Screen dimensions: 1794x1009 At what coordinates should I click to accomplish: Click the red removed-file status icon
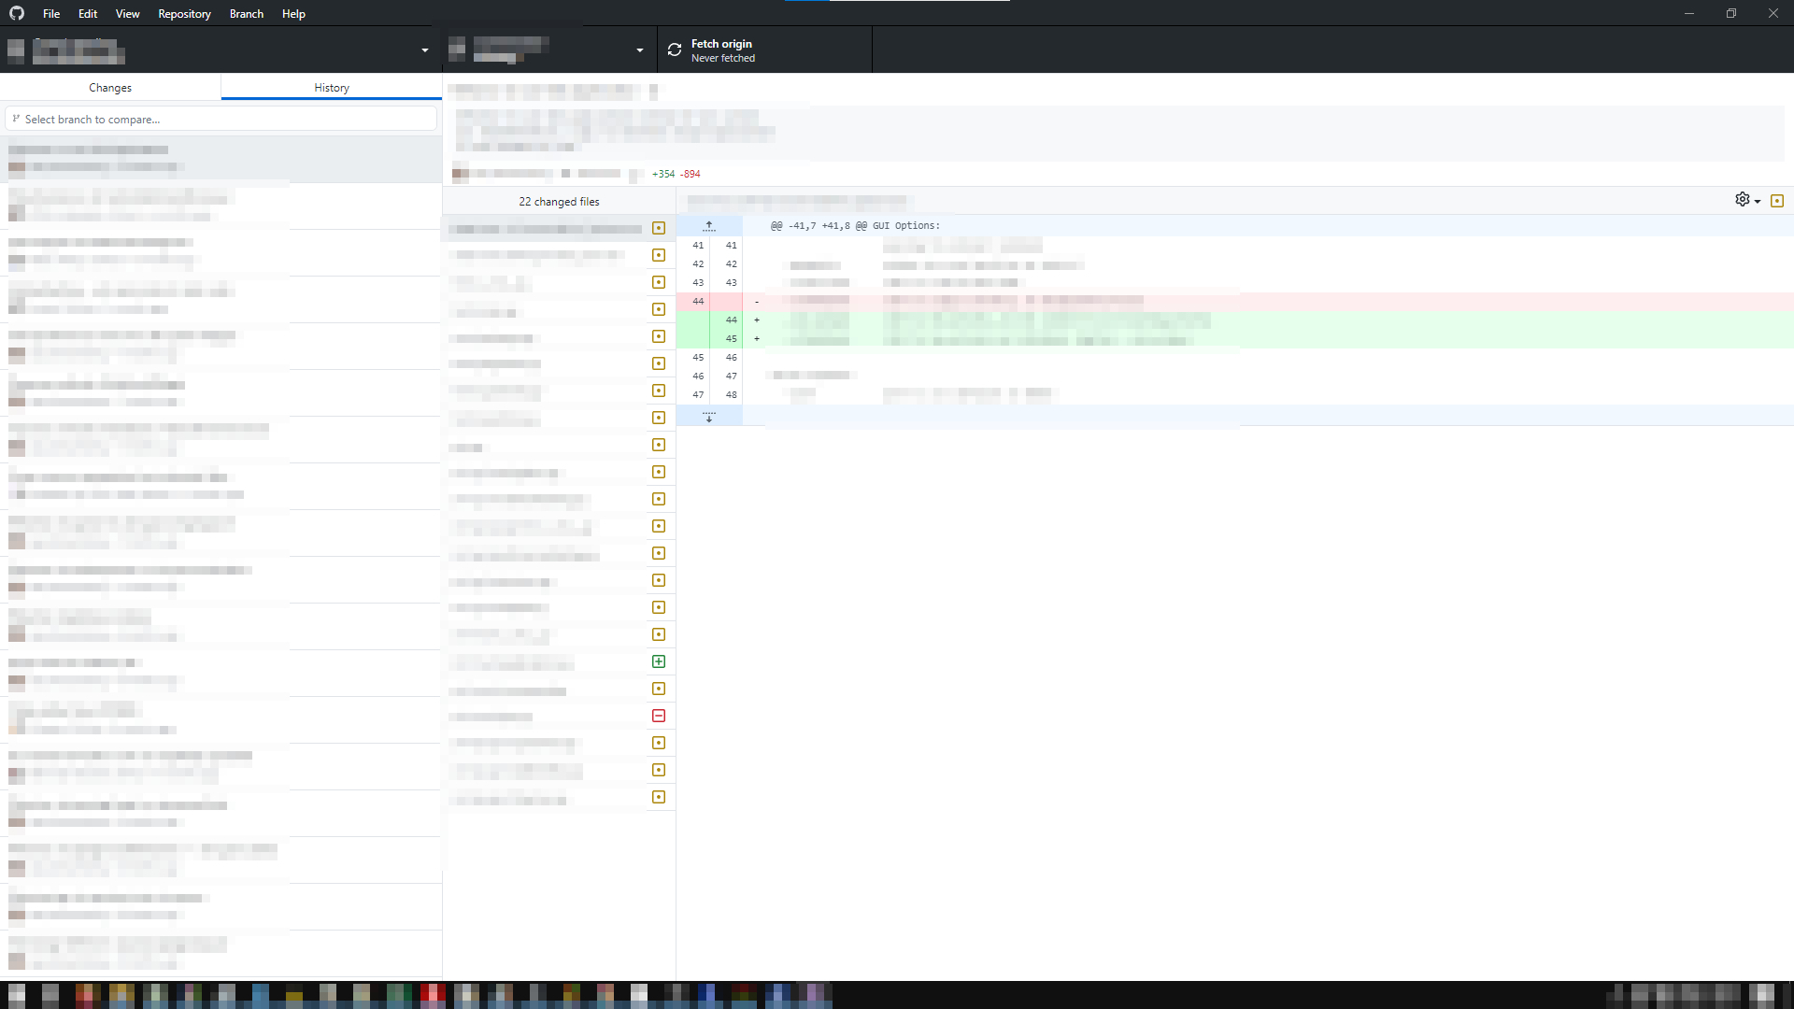[x=659, y=716]
